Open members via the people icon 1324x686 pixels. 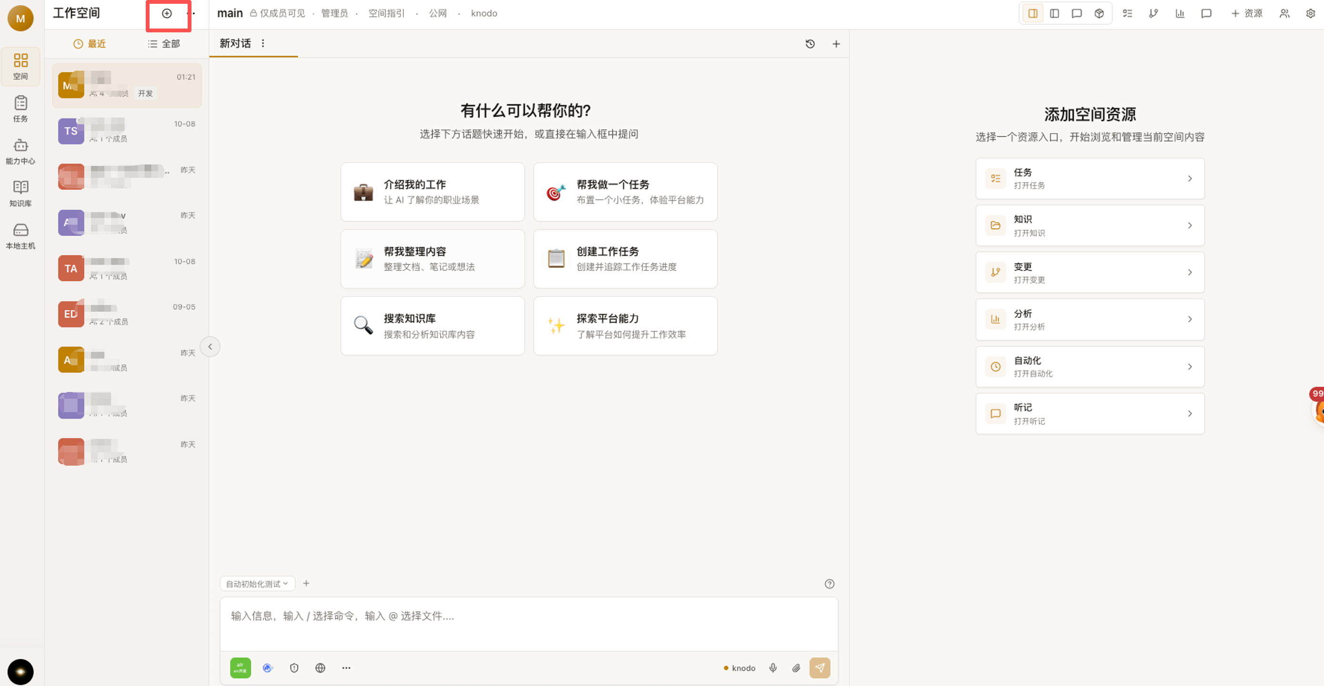pyautogui.click(x=1284, y=13)
